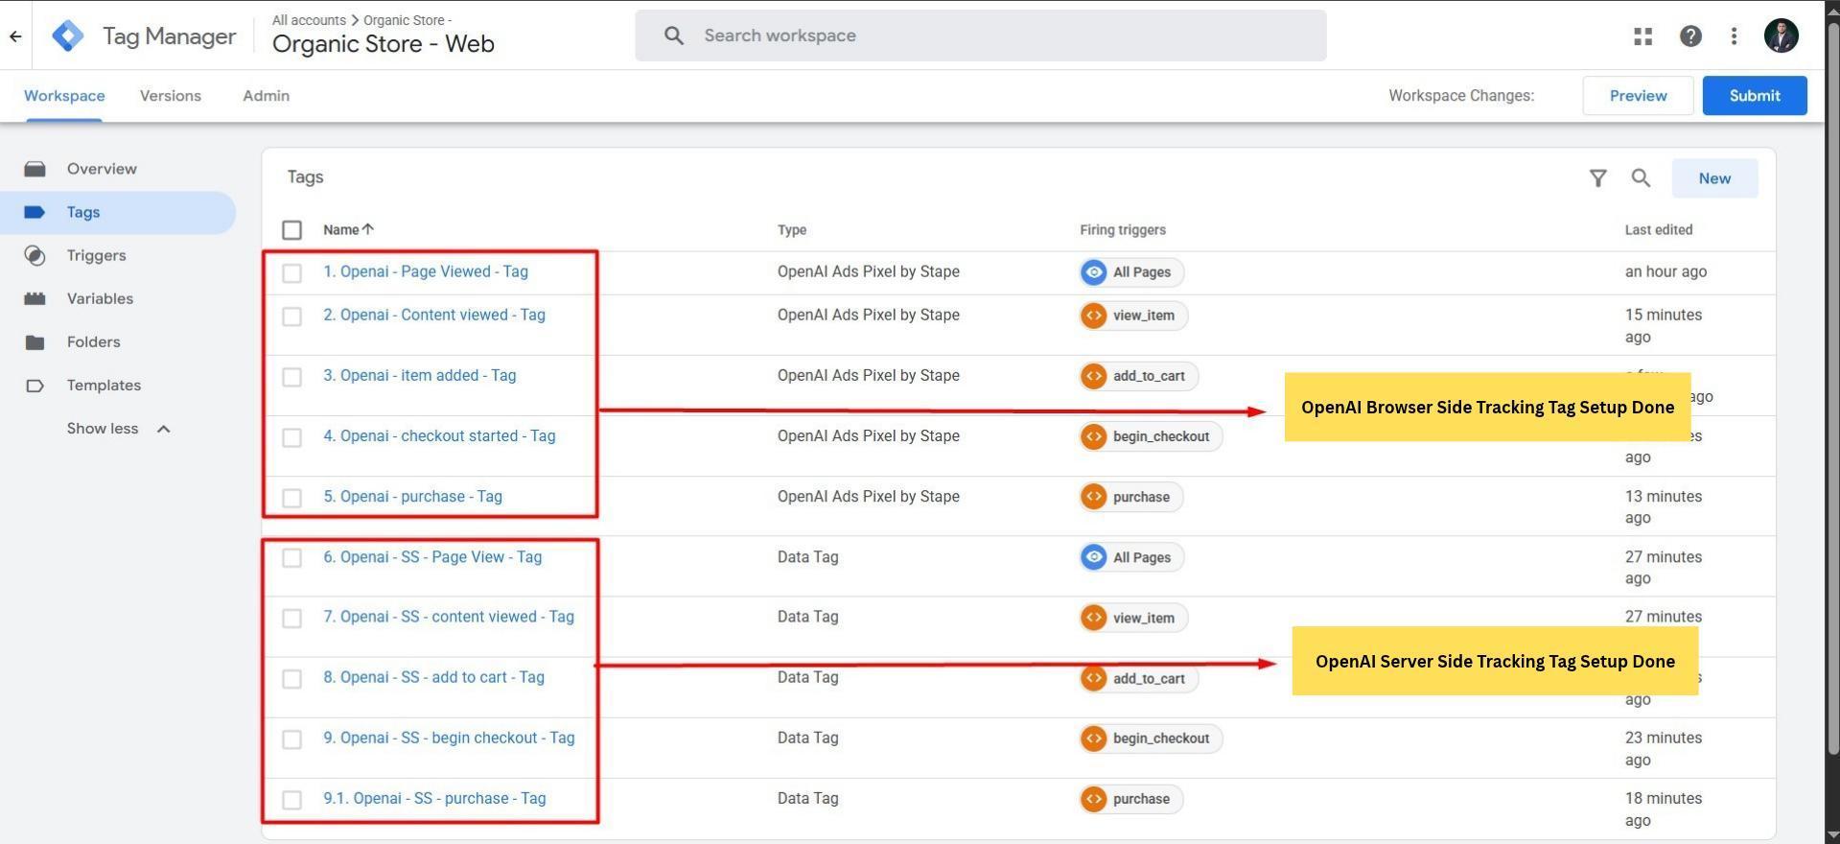This screenshot has height=844, width=1840.
Task: Check the box for 4. Openai - checkout started - Tag
Action: tap(292, 437)
